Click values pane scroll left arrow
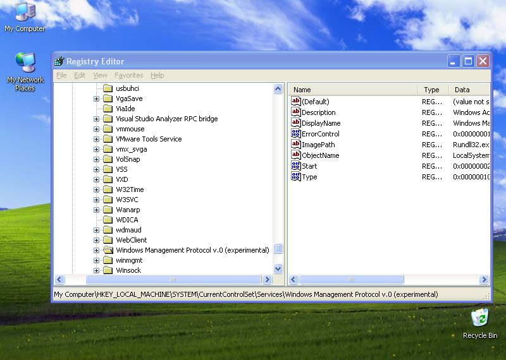Viewport: 506px width, 360px height. (x=293, y=279)
